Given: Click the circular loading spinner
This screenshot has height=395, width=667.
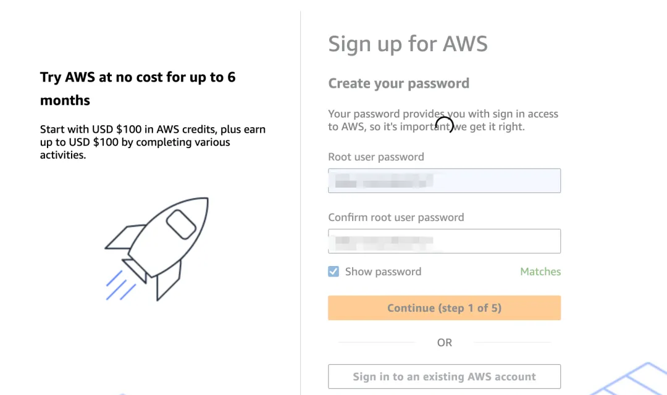Looking at the screenshot, I should [445, 125].
